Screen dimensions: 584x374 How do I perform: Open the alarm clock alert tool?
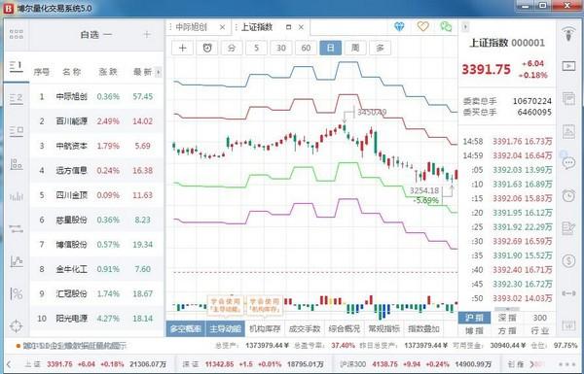(x=207, y=48)
